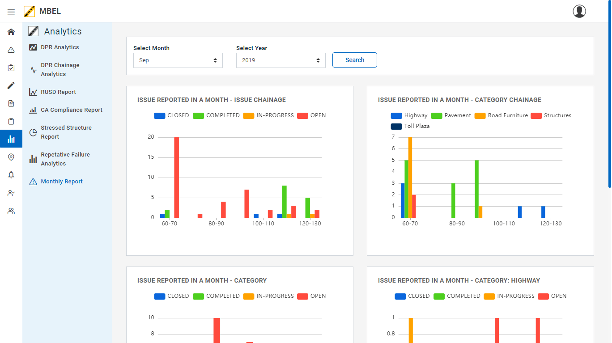612x343 pixels.
Task: Toggle IN-PROGRESS legend in Category: Highway chart
Action: tap(510, 296)
